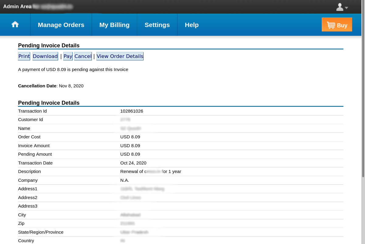Open the Settings menu
Image resolution: width=365 pixels, height=244 pixels.
click(157, 25)
